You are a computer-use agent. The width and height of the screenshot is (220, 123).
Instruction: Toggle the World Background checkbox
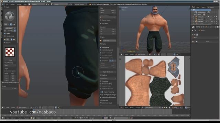[x=101, y=50]
